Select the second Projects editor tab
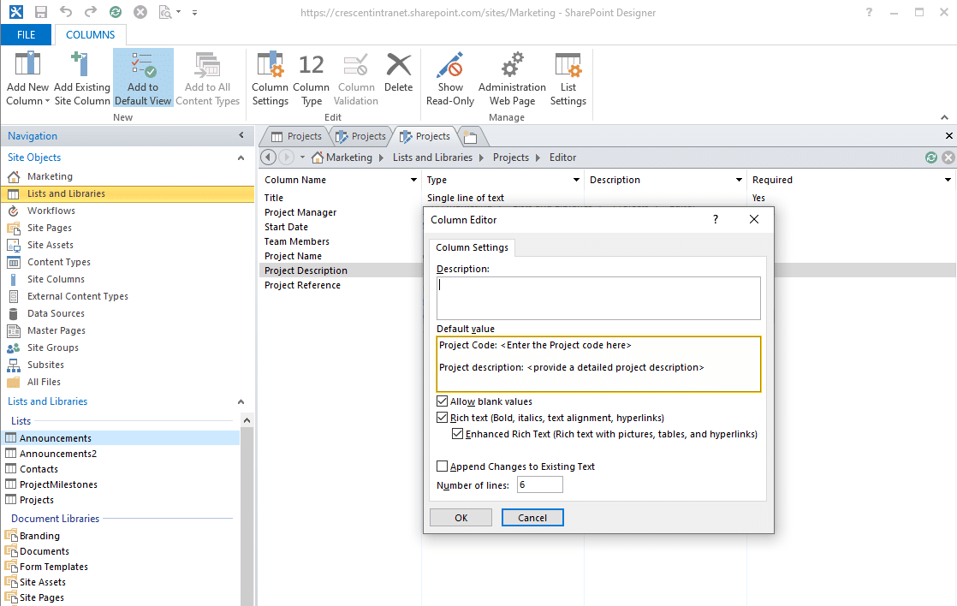Image resolution: width=957 pixels, height=606 pixels. click(x=362, y=135)
